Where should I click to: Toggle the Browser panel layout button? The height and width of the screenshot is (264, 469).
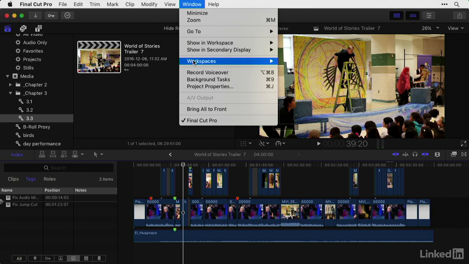pos(396,15)
